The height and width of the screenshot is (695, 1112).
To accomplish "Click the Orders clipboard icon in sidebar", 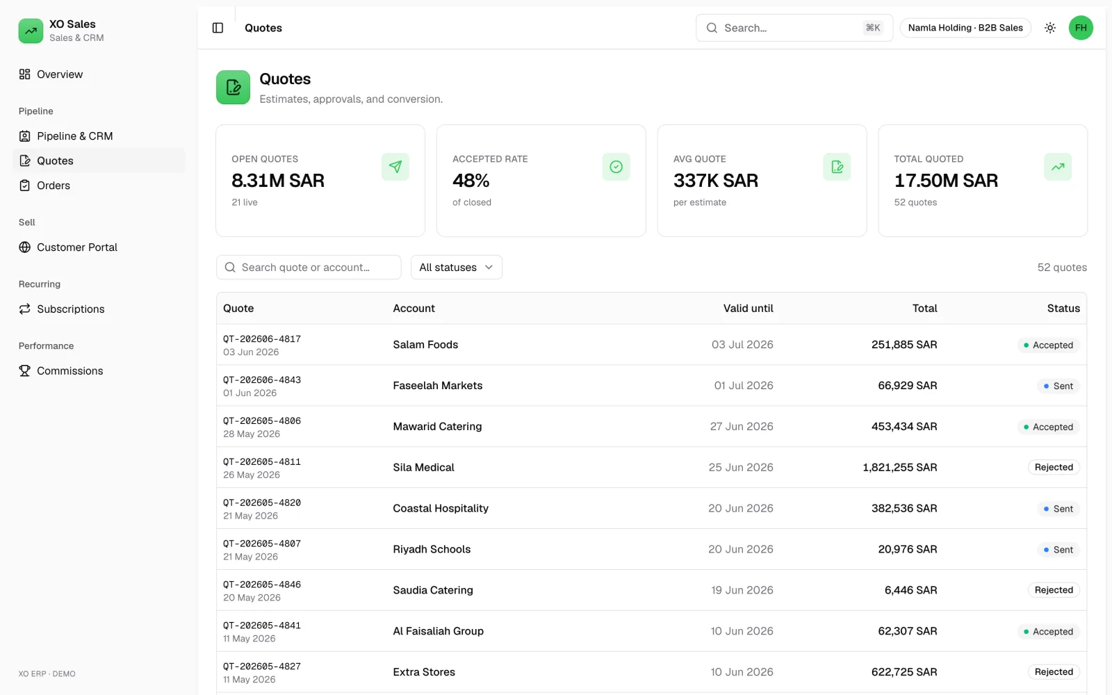I will coord(25,186).
